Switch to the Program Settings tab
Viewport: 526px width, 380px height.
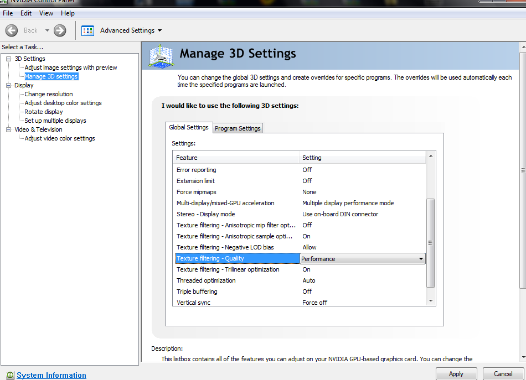[x=238, y=128]
